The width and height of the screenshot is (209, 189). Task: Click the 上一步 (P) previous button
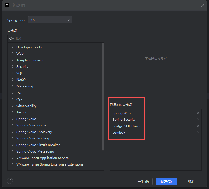click(x=142, y=181)
